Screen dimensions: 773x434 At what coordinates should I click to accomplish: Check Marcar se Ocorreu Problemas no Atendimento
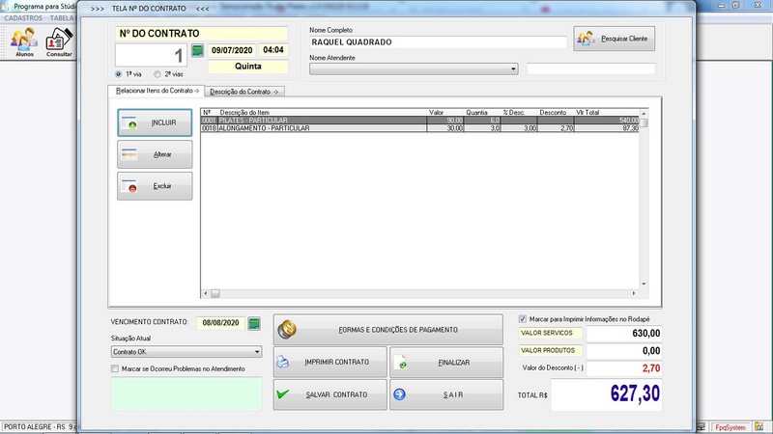point(115,368)
